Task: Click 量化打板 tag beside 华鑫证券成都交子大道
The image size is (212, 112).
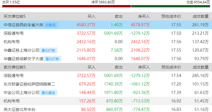Action: click(x=52, y=59)
